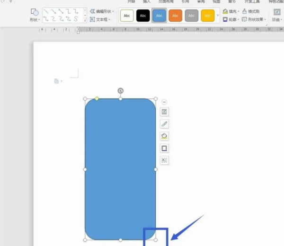Switch to the 视图 ribbon tab
This screenshot has width=284, height=246.
click(x=216, y=1)
